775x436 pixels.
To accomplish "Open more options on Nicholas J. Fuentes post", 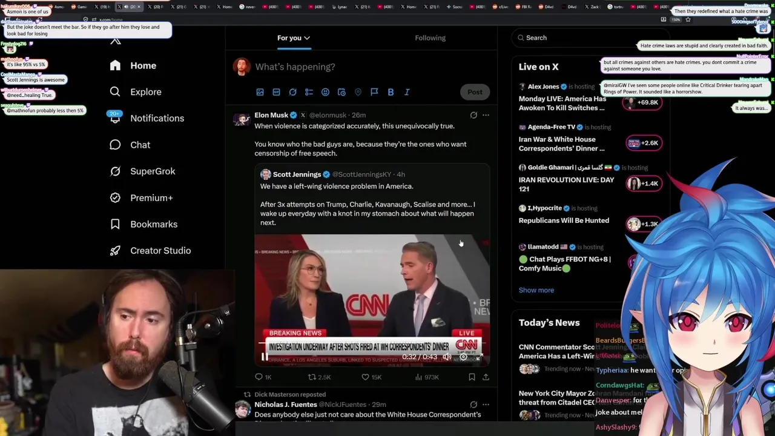I will 486,405.
